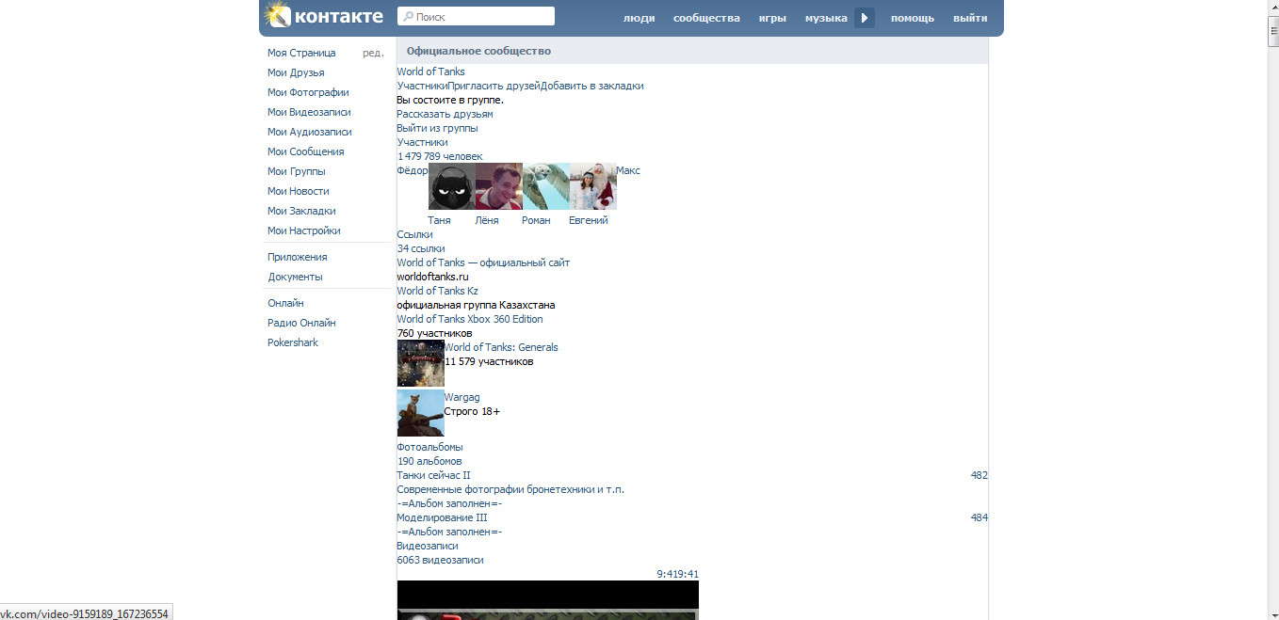Open Мои Фотографии in sidebar

pyautogui.click(x=308, y=92)
